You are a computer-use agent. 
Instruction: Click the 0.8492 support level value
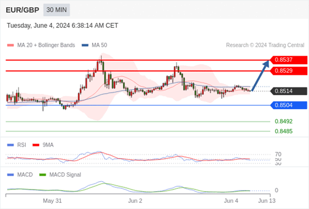[284, 121]
